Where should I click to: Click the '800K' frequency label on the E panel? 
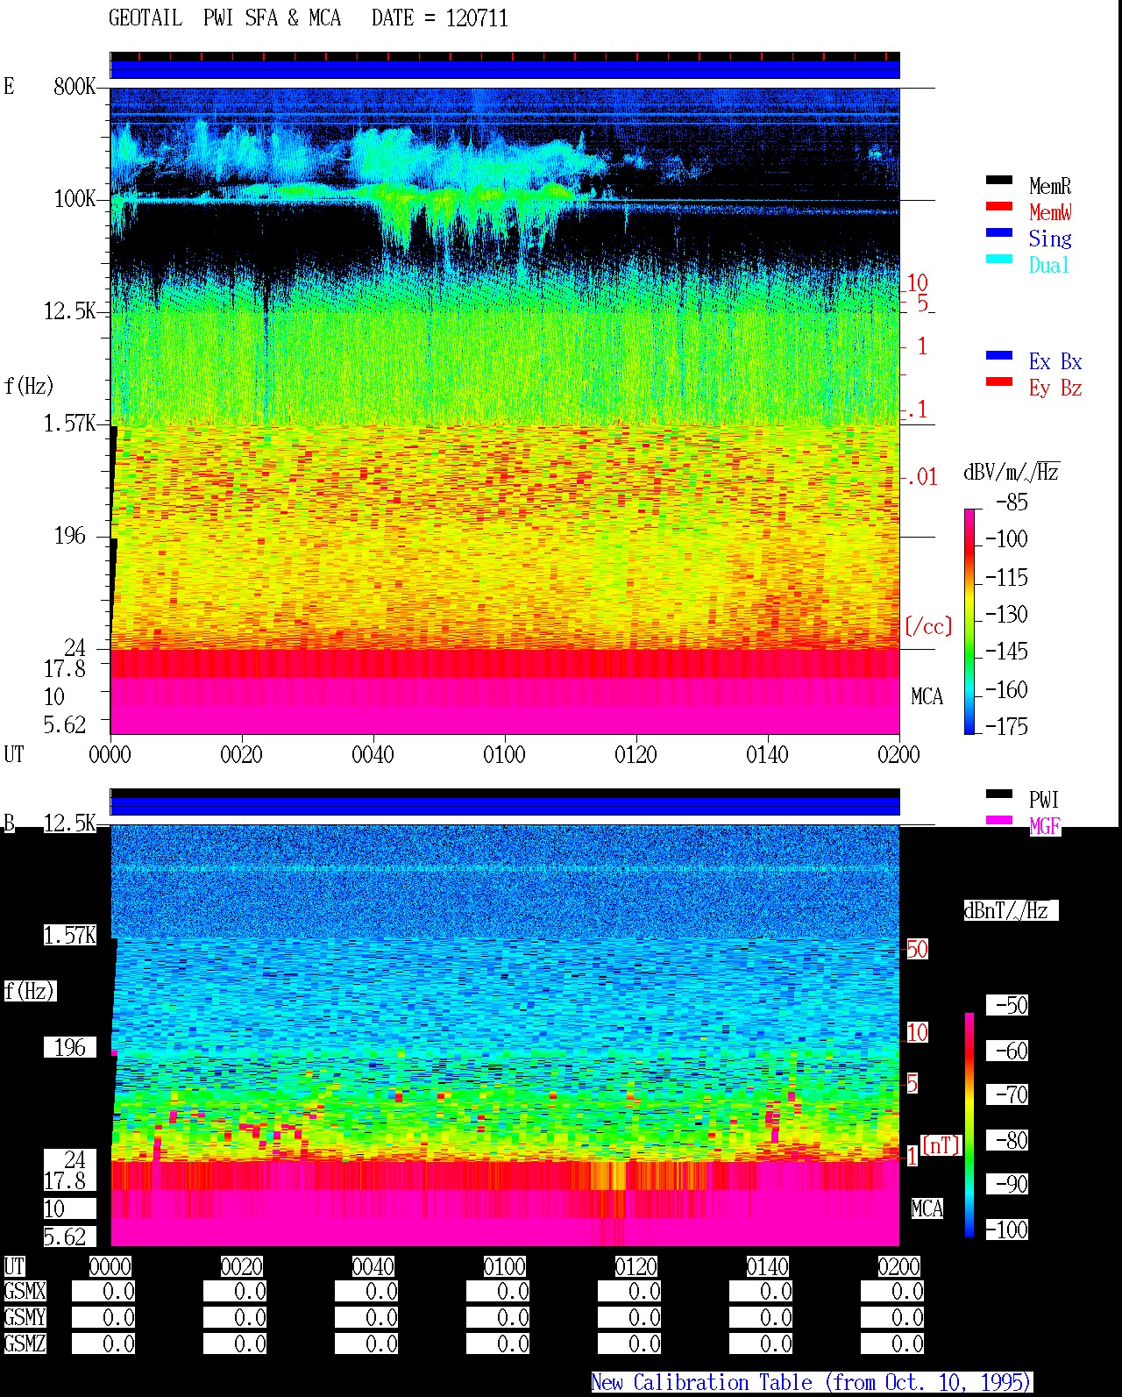pyautogui.click(x=75, y=87)
